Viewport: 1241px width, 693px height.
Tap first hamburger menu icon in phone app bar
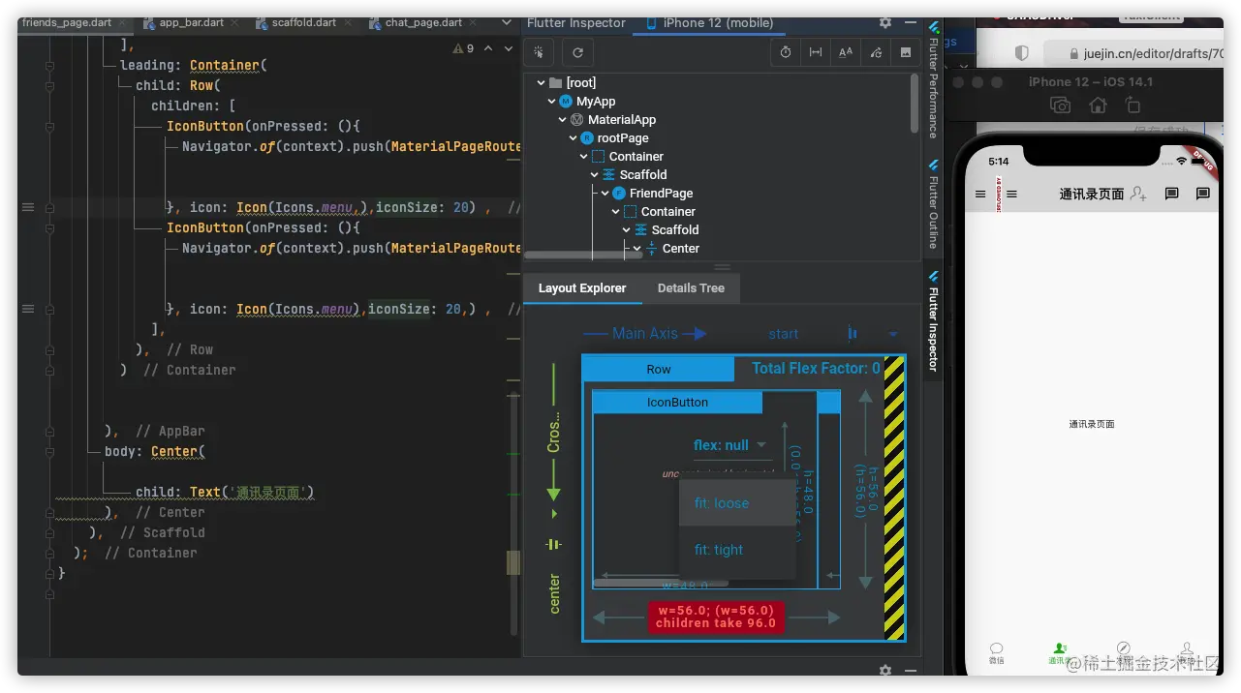coord(980,195)
